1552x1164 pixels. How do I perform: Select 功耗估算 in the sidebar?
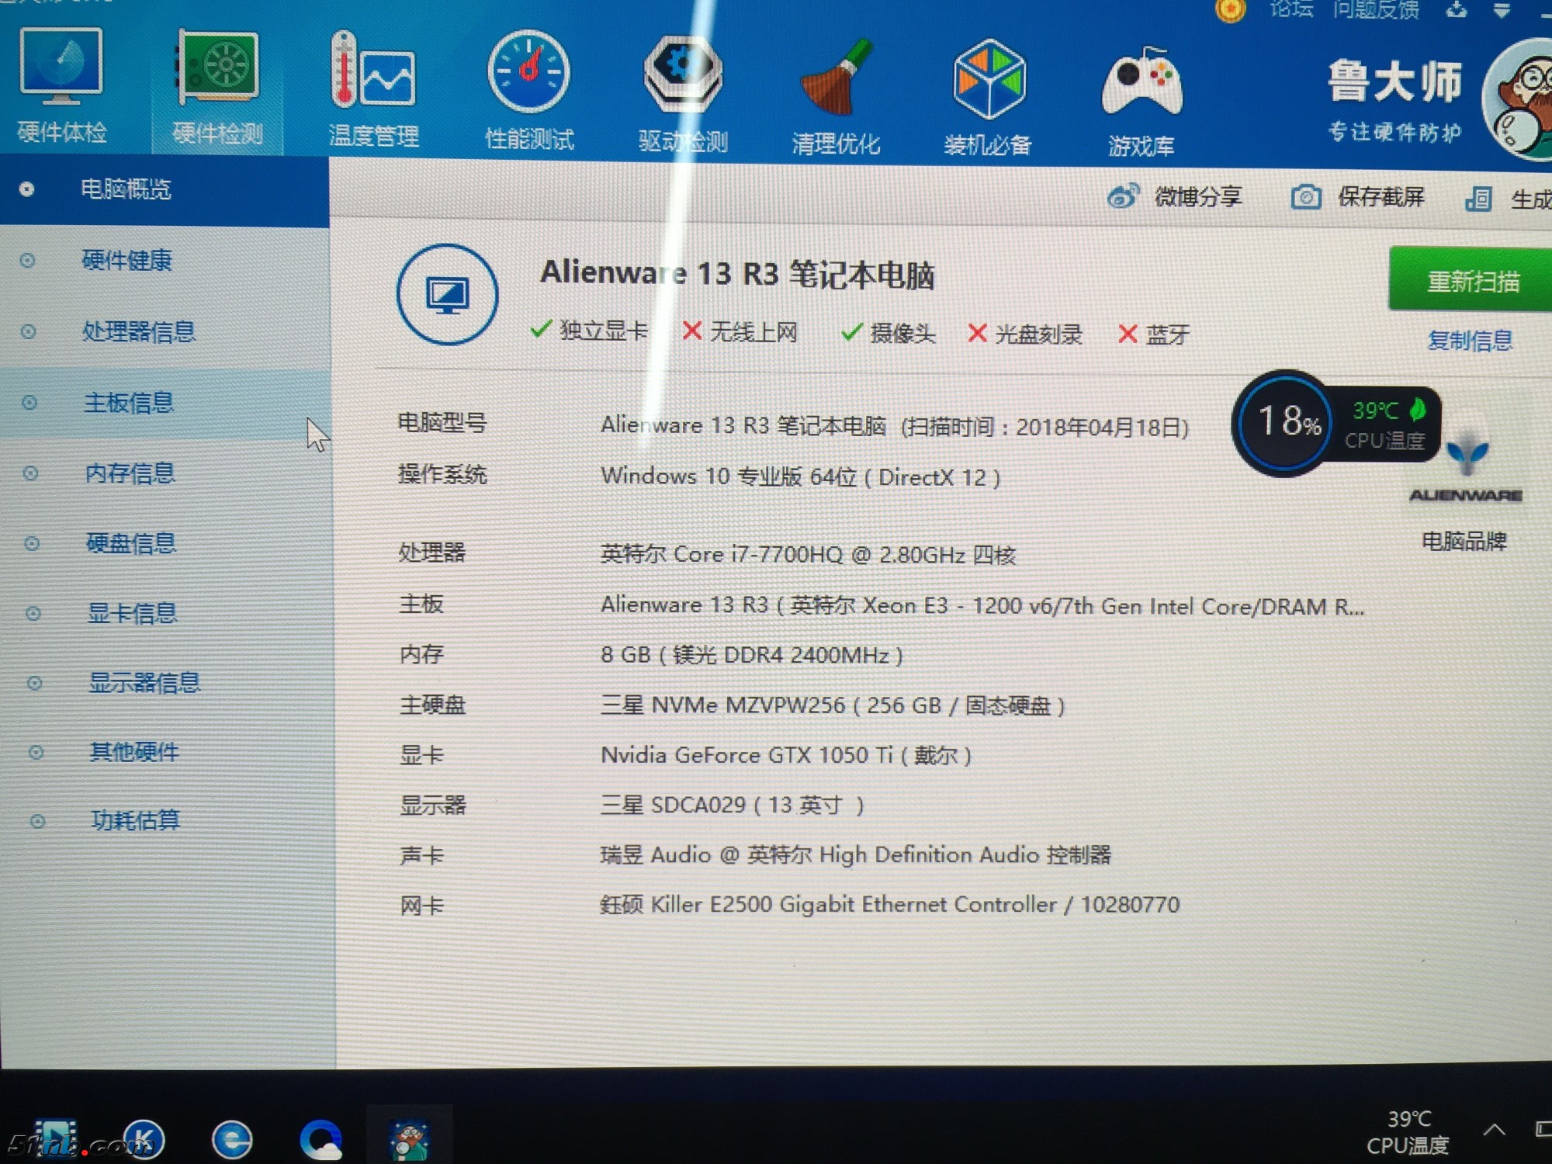click(x=135, y=820)
